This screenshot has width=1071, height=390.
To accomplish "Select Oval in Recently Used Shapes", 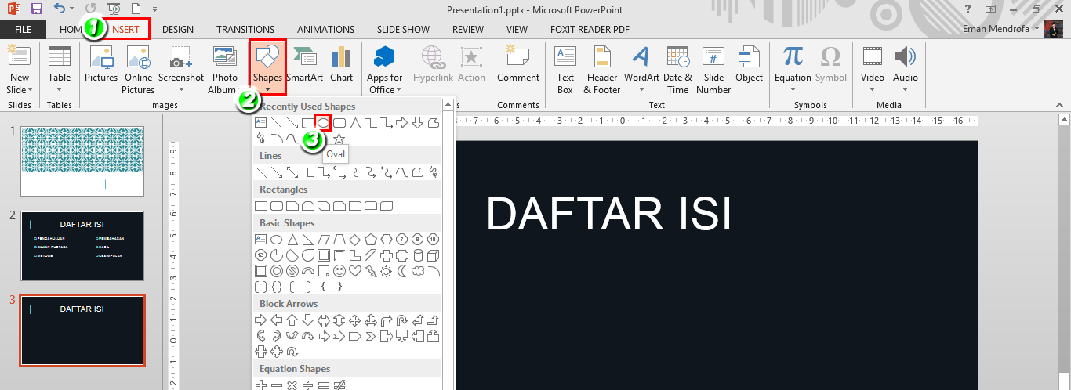I will tap(322, 122).
